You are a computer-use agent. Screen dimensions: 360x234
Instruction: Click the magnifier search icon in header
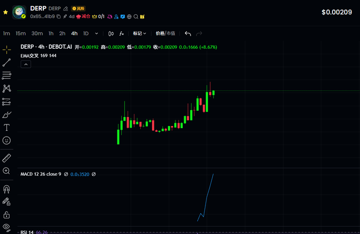136,16
